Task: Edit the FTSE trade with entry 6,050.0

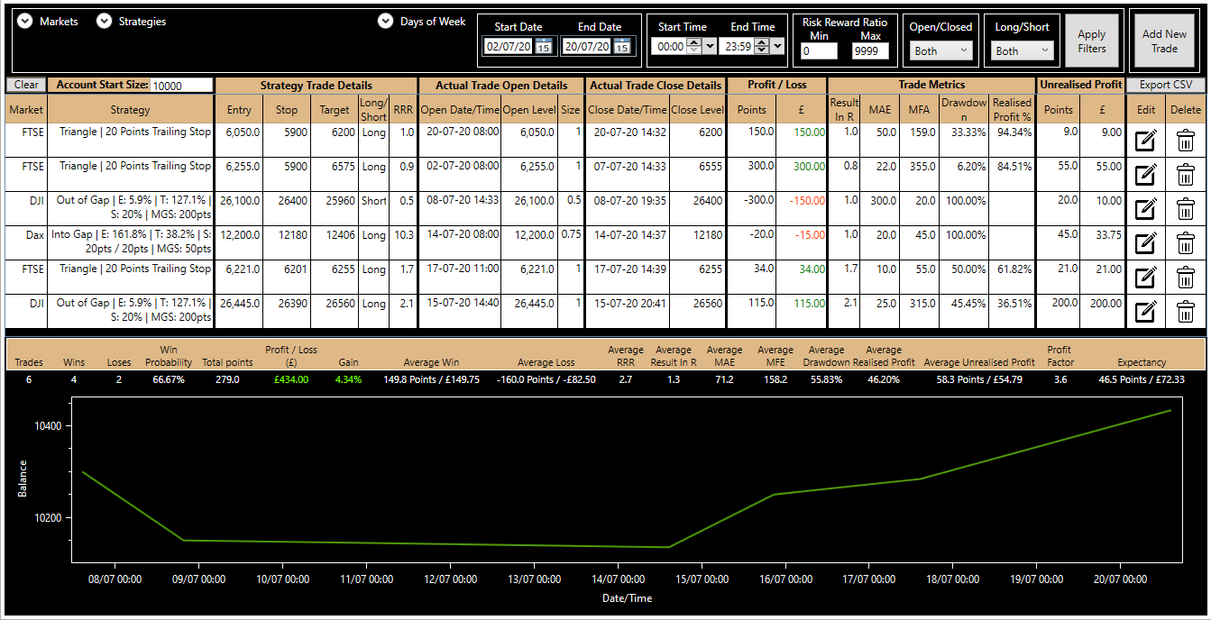Action: tap(1144, 141)
